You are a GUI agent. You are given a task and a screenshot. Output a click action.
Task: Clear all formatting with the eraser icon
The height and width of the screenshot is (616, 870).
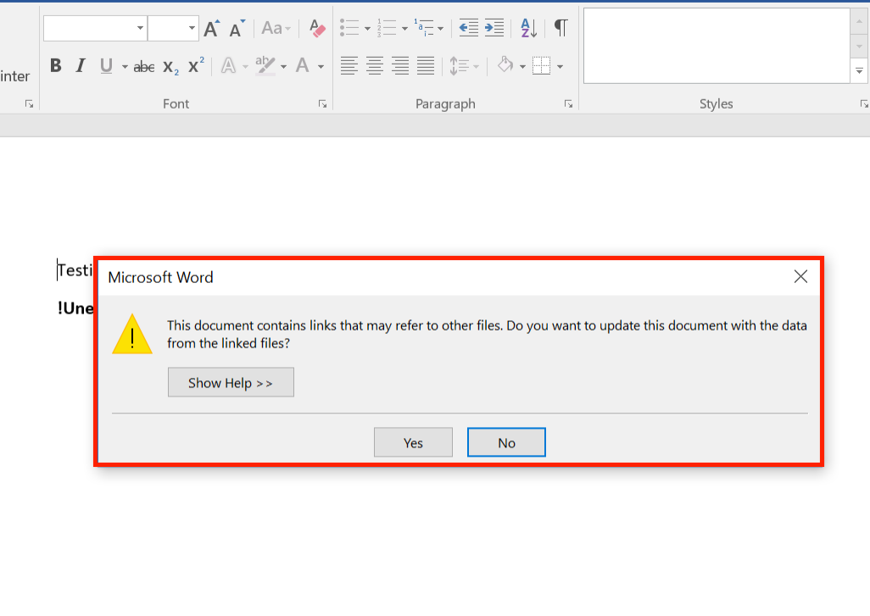pyautogui.click(x=316, y=27)
